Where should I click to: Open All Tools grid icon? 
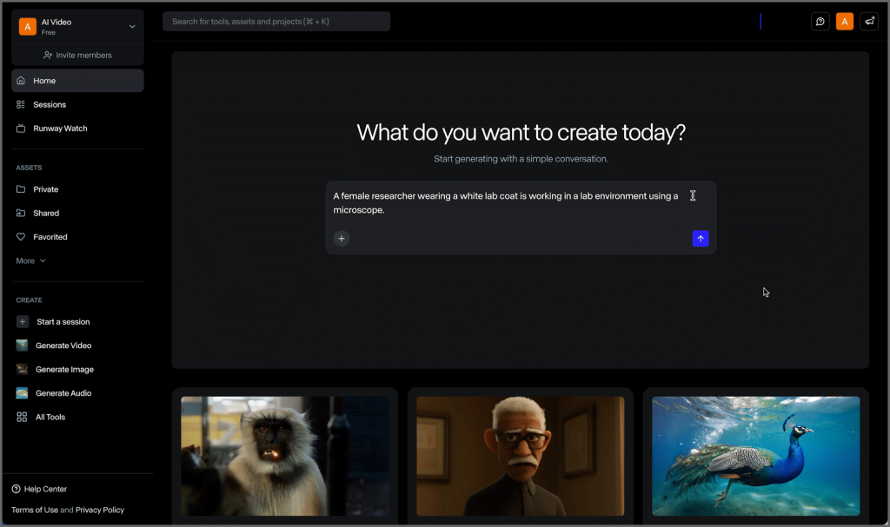tap(22, 417)
